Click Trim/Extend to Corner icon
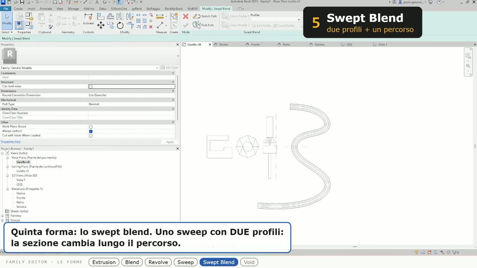This screenshot has height=268, width=477. (130, 25)
